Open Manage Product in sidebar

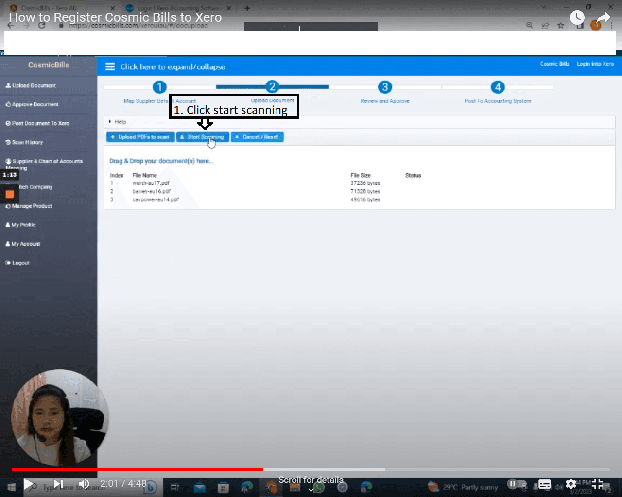point(29,206)
